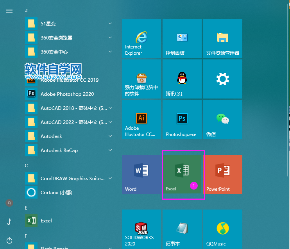Expand the 360安全浏览器 folder chevron
This screenshot has width=290, height=249.
click(110, 38)
